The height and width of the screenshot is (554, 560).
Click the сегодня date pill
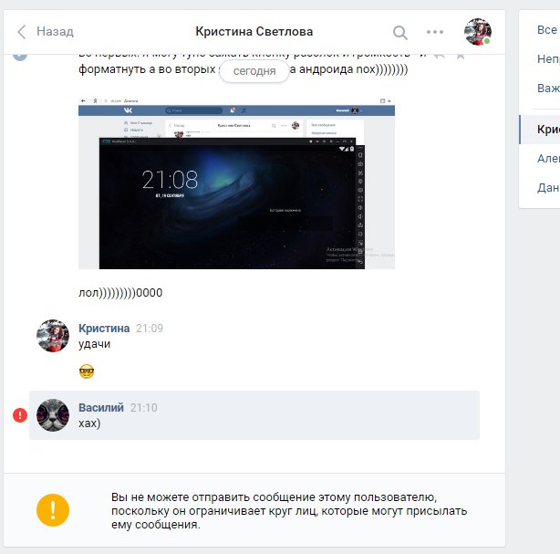[254, 70]
